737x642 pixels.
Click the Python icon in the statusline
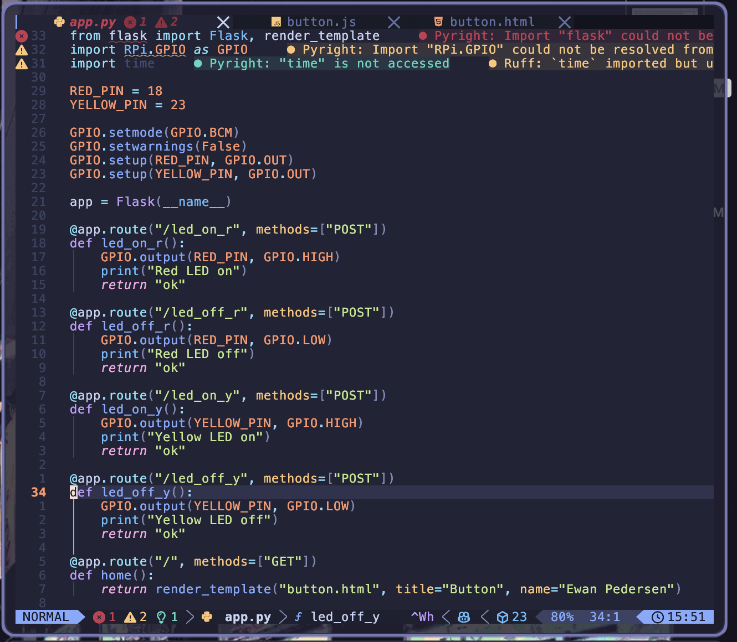click(x=207, y=617)
